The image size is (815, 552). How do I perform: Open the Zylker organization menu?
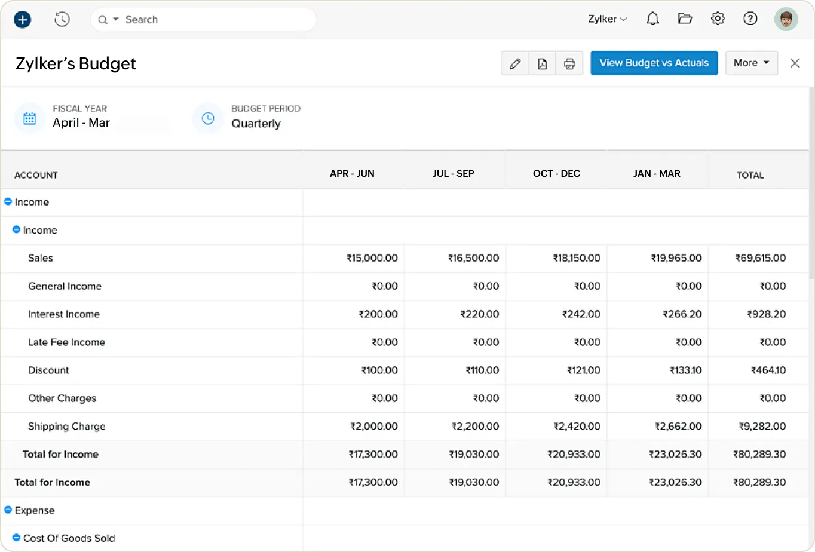(607, 19)
